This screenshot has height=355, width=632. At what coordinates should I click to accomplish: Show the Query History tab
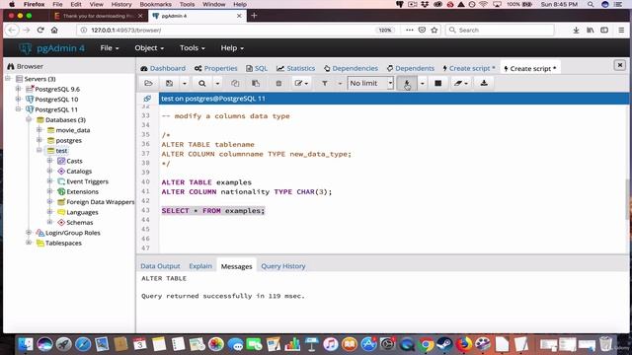(x=283, y=266)
